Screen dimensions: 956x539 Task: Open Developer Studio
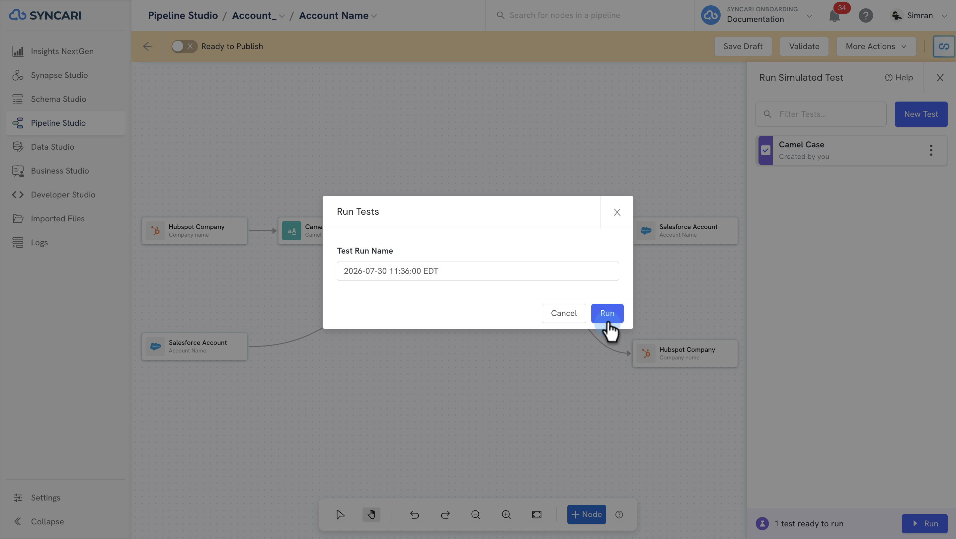(65, 195)
